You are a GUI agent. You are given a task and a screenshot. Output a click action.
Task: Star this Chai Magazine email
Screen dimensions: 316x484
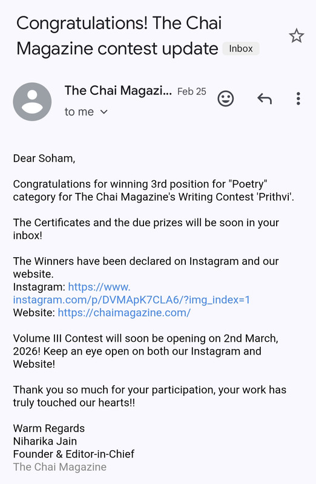pyautogui.click(x=297, y=36)
